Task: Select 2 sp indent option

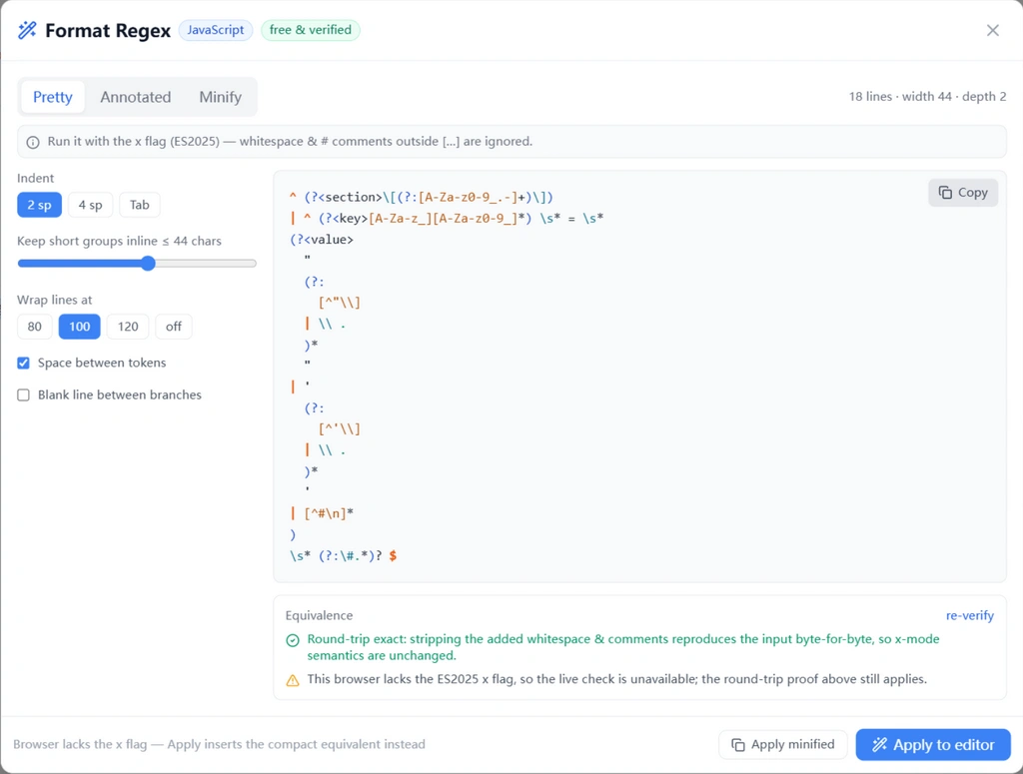Action: pos(39,205)
